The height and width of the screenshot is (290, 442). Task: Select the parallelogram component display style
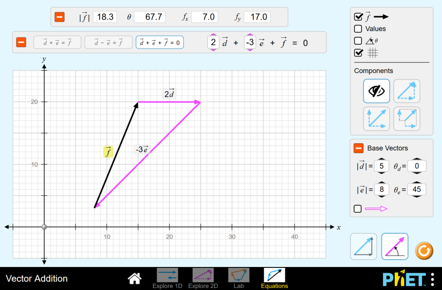click(x=377, y=119)
